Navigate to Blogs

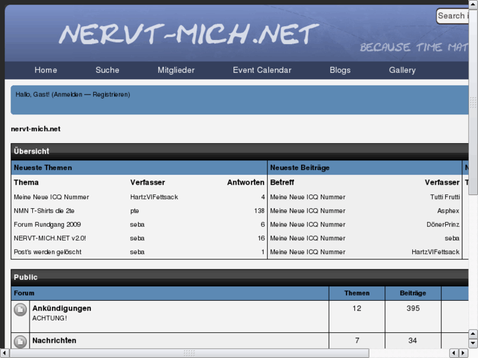click(340, 70)
